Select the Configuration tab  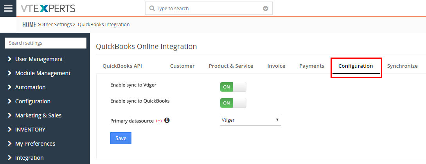[x=356, y=66]
